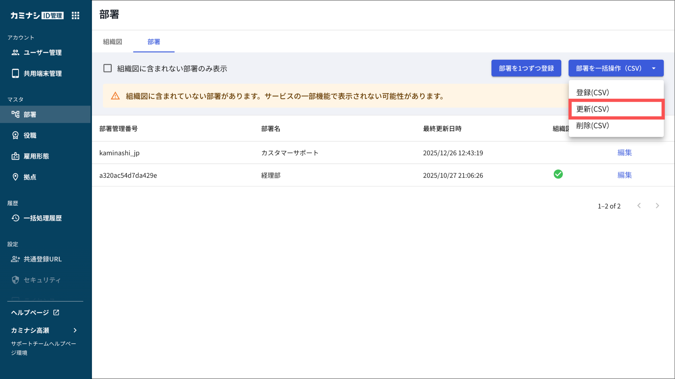Click the 雇用形態 ID card icon
The height and width of the screenshot is (379, 675).
point(15,156)
